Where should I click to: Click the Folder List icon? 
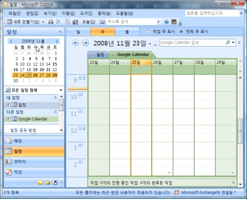pos(47,182)
